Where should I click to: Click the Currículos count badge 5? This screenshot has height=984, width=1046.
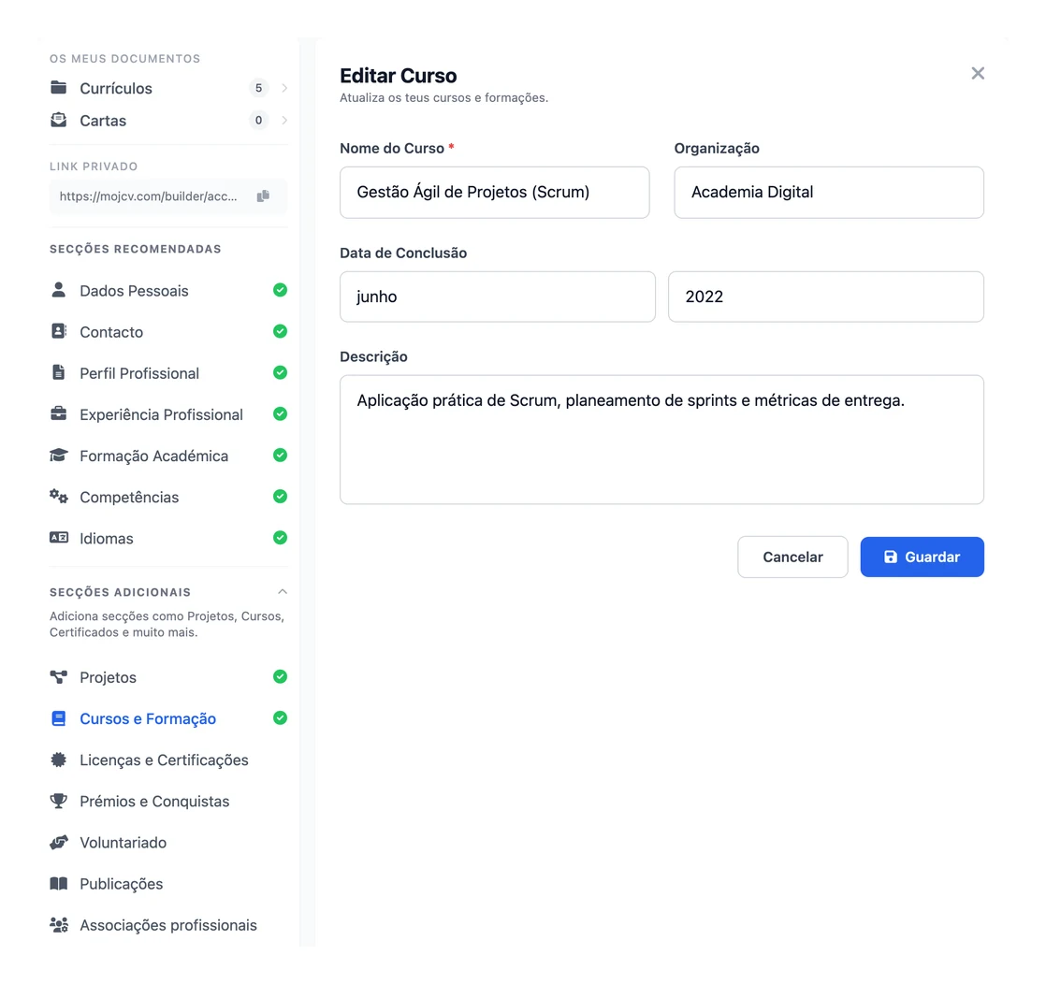259,88
